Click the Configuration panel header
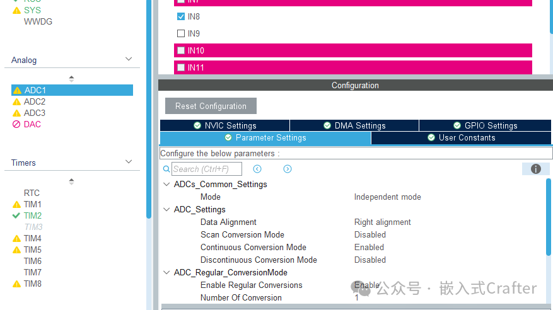Screen dimensions: 553x310 [355, 85]
